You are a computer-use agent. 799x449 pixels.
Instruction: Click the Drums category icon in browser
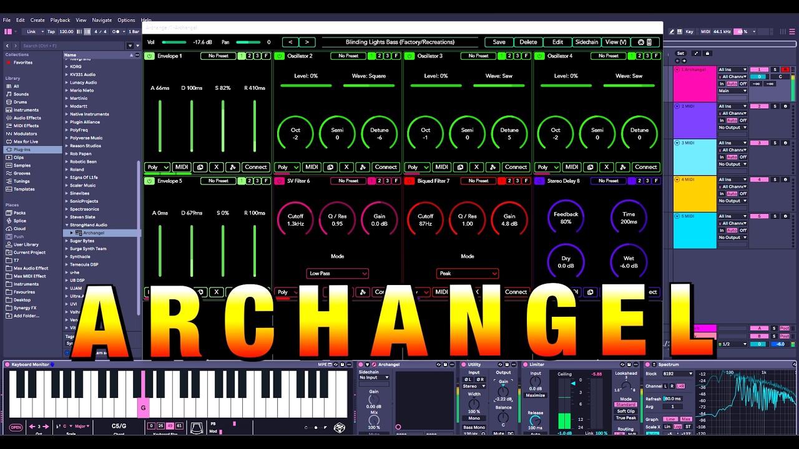click(x=8, y=102)
